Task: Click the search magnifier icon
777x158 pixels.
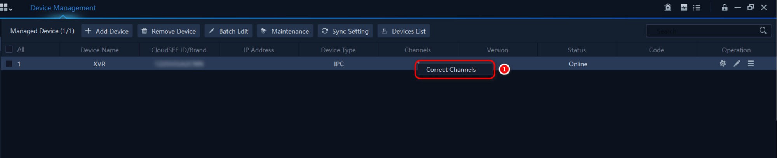Action: 763,31
